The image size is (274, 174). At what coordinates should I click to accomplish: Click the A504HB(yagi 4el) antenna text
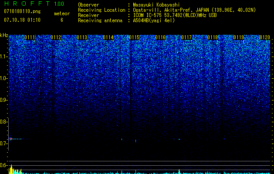[154, 20]
